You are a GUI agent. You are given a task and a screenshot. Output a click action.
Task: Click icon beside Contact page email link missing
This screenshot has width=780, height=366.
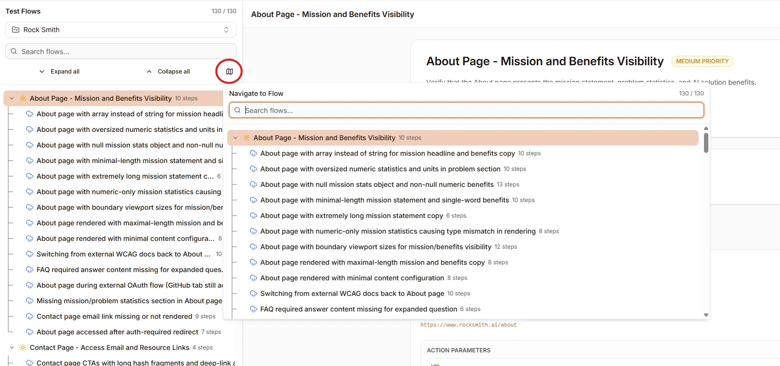coord(30,316)
